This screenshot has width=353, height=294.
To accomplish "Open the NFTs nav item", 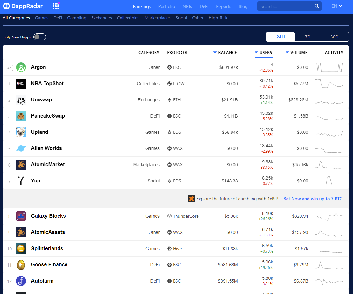I will click(x=187, y=7).
